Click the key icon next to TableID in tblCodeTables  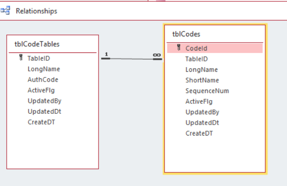[21, 58]
